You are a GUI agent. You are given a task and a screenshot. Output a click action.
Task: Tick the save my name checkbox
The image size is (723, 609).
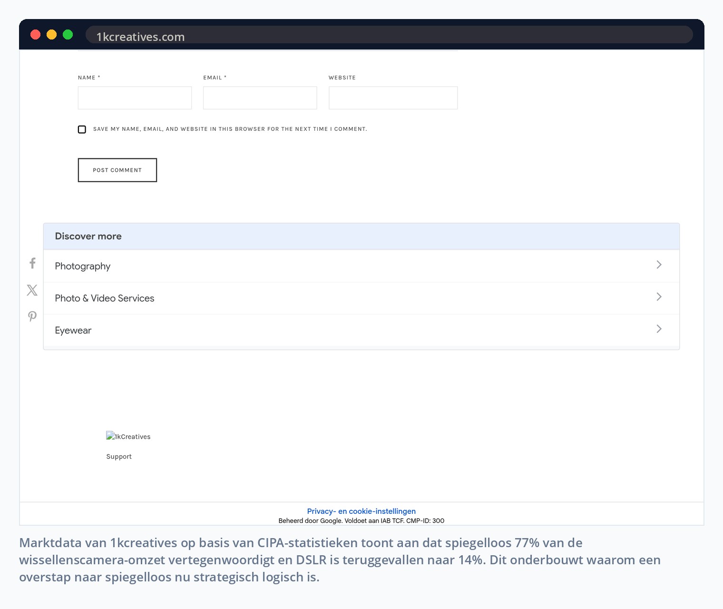coord(82,129)
